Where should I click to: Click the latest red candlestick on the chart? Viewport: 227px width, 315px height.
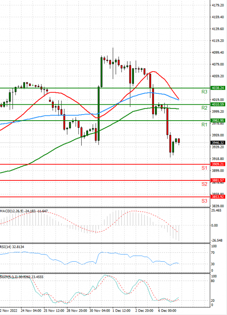click(x=179, y=141)
